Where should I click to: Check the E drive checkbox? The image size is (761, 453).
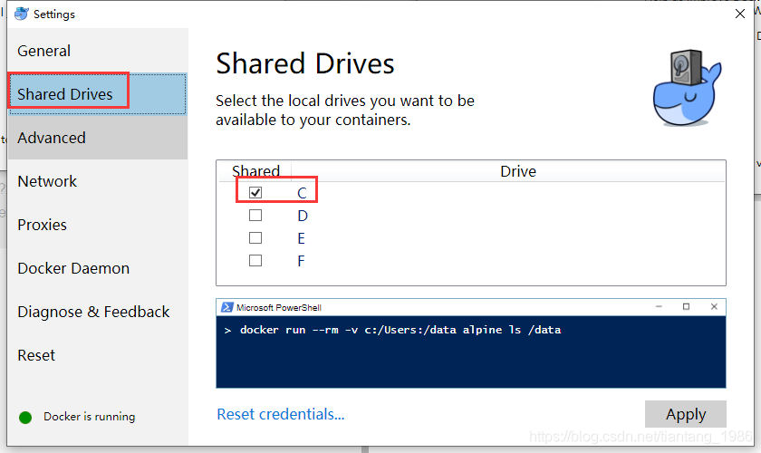pyautogui.click(x=255, y=238)
